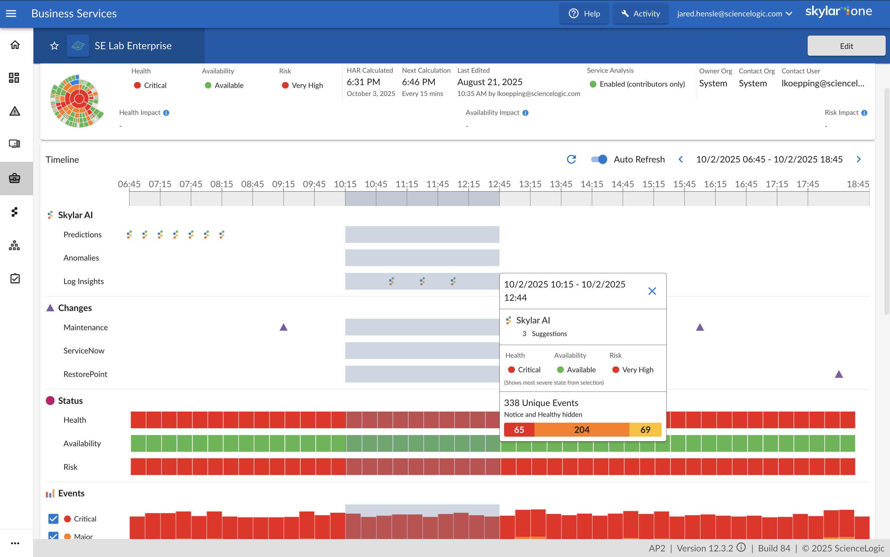The width and height of the screenshot is (890, 557).
Task: Click the third Log Insights Skylar marker
Action: pos(453,282)
